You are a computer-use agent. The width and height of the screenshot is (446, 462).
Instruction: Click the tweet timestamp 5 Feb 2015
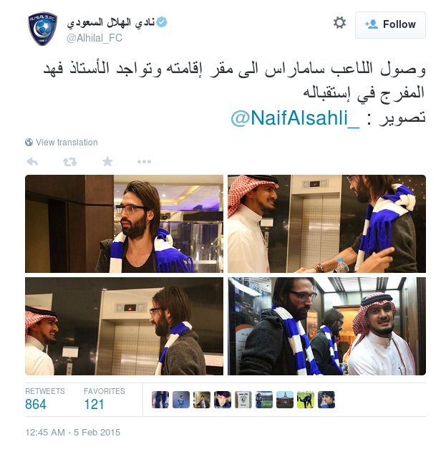click(x=73, y=432)
